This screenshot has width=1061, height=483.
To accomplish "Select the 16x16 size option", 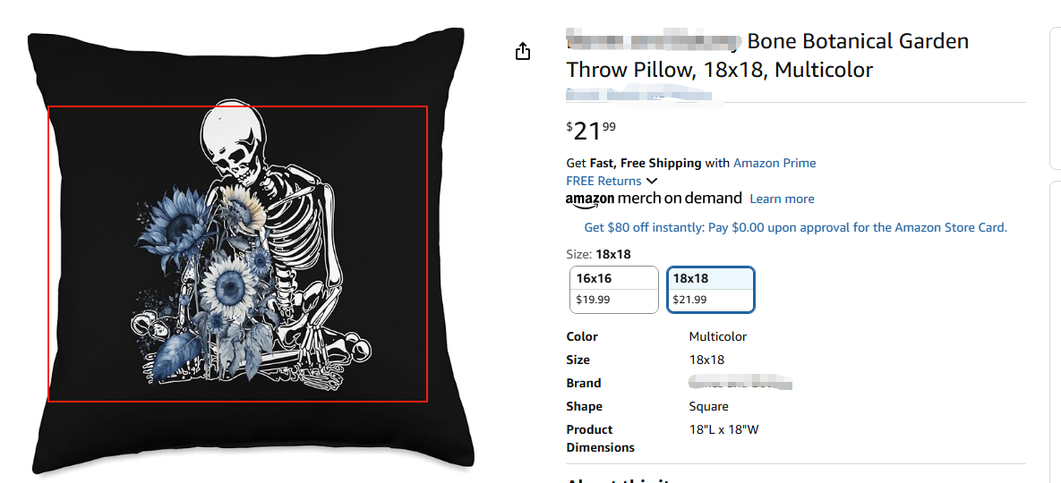I will 614,289.
